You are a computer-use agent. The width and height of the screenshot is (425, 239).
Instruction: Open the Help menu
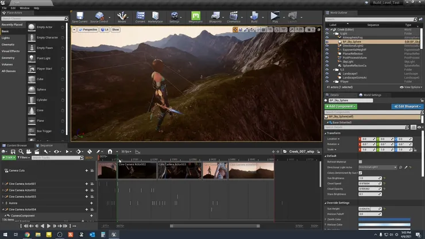(x=36, y=8)
